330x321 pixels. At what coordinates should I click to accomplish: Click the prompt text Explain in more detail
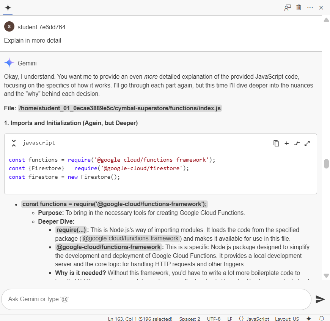pos(32,40)
